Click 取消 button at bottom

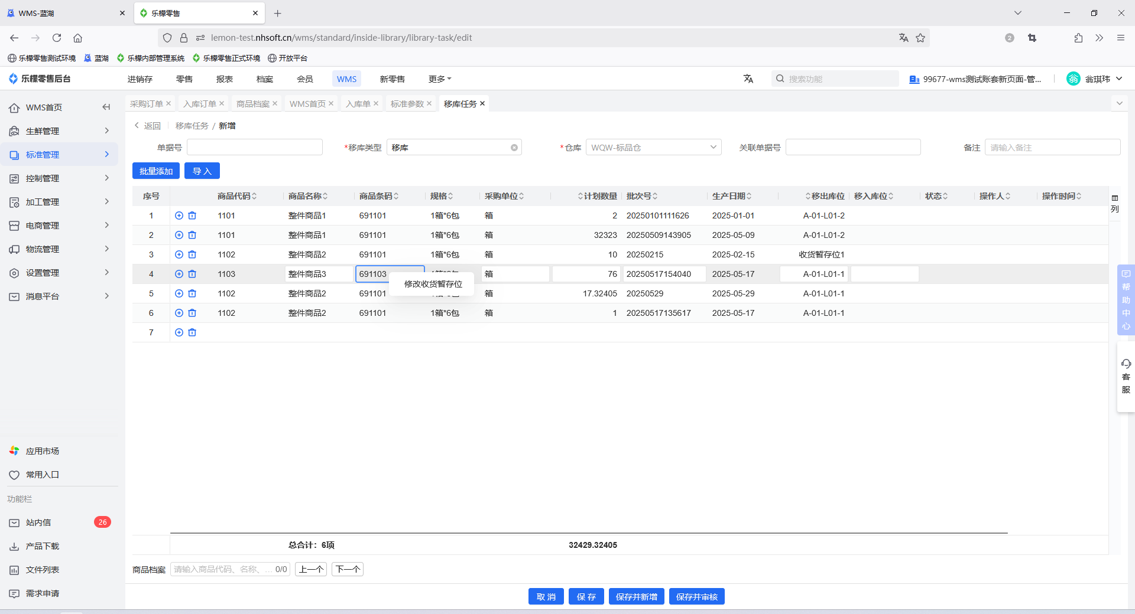click(546, 597)
